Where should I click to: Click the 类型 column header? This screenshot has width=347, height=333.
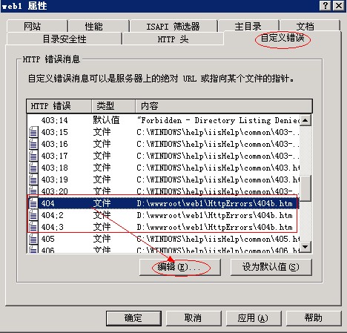113,106
